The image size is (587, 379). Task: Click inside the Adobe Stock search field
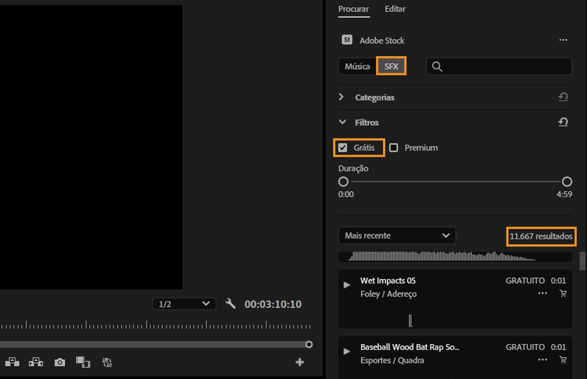coord(499,66)
